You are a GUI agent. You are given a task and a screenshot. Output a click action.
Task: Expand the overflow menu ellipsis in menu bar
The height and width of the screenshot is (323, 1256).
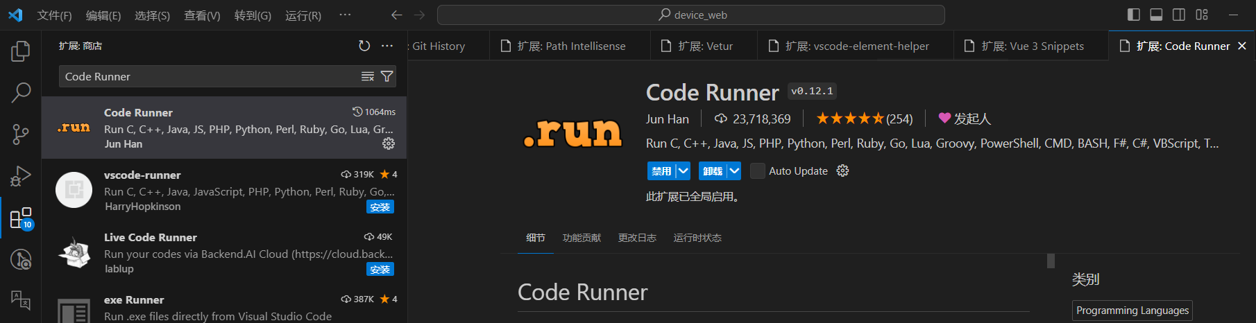(x=345, y=15)
